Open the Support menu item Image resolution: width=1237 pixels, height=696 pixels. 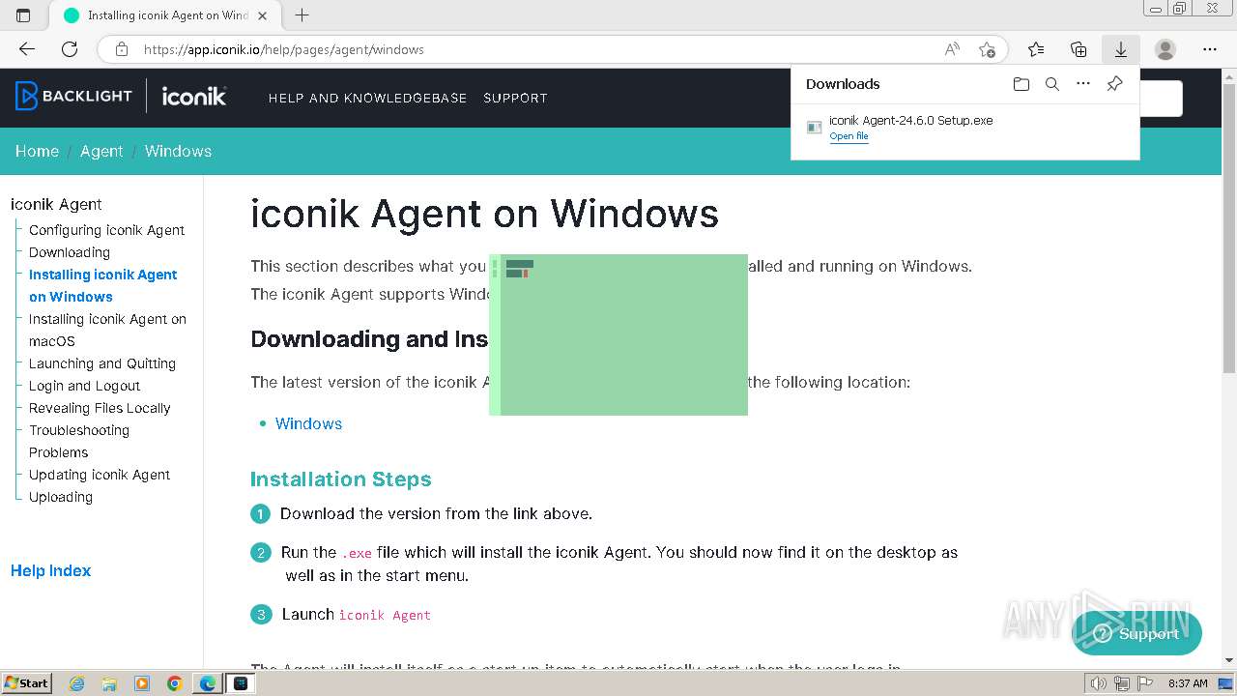[x=515, y=98]
